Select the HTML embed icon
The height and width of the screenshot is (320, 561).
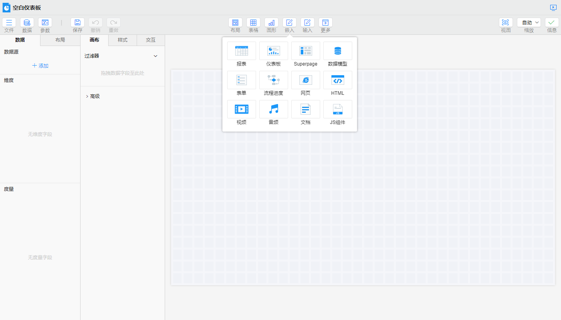[x=337, y=80]
